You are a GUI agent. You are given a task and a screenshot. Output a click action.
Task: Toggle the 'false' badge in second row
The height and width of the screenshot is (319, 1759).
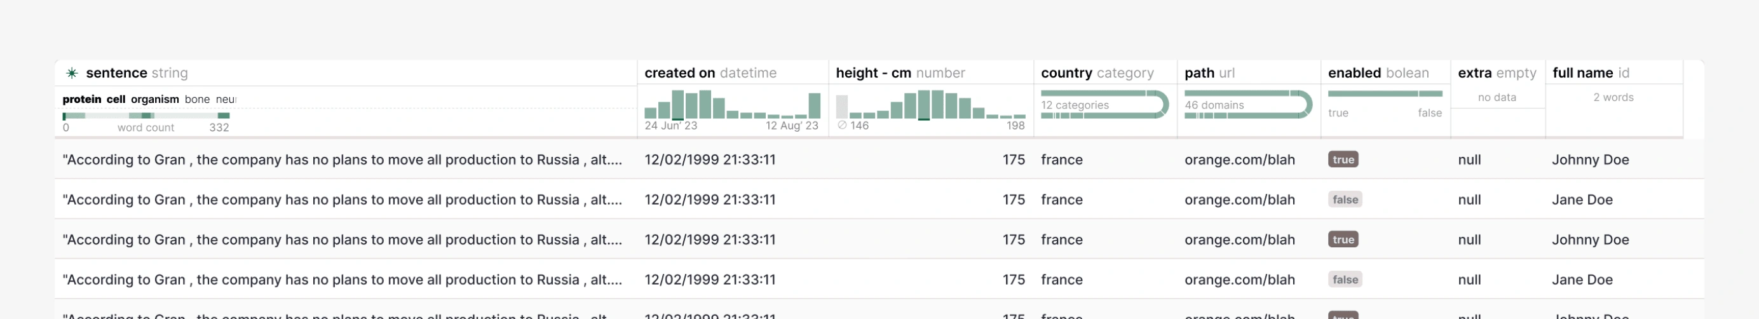tap(1345, 200)
